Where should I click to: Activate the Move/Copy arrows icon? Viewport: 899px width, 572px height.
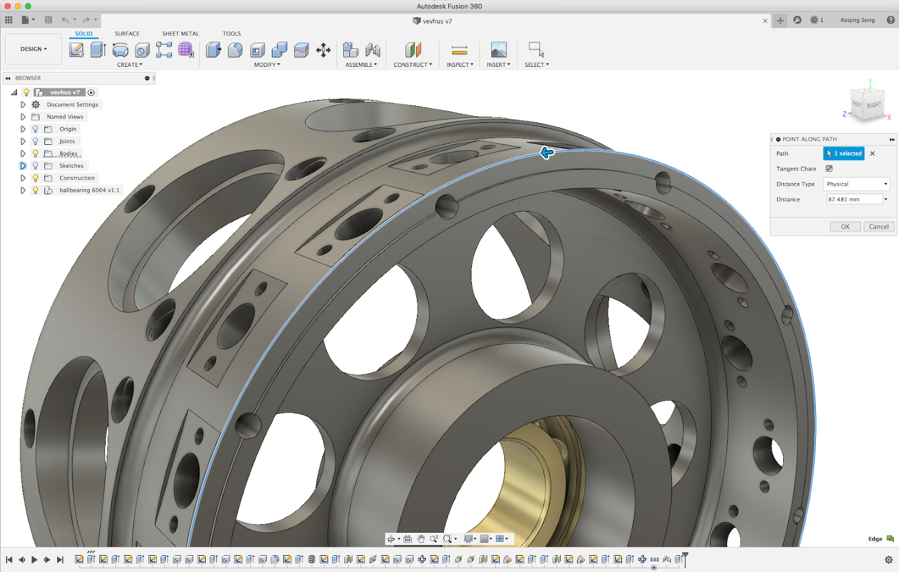click(x=323, y=50)
